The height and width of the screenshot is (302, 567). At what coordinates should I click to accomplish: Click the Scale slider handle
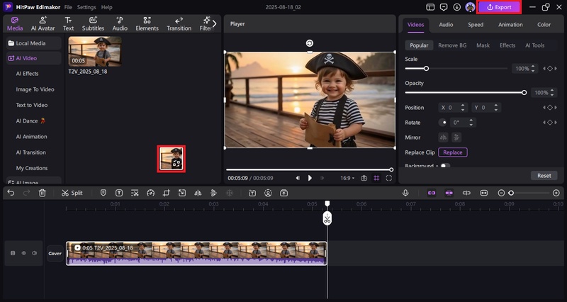tap(427, 68)
